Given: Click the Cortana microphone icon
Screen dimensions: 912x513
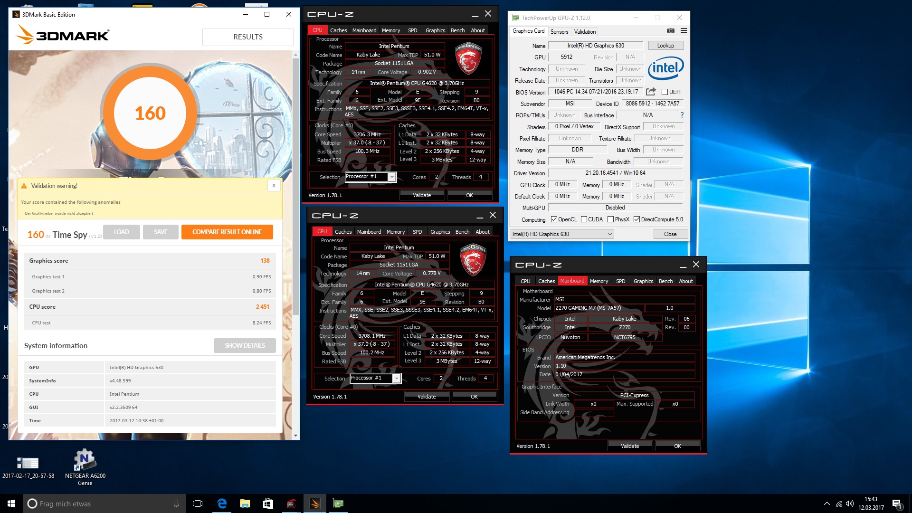Looking at the screenshot, I should point(176,503).
